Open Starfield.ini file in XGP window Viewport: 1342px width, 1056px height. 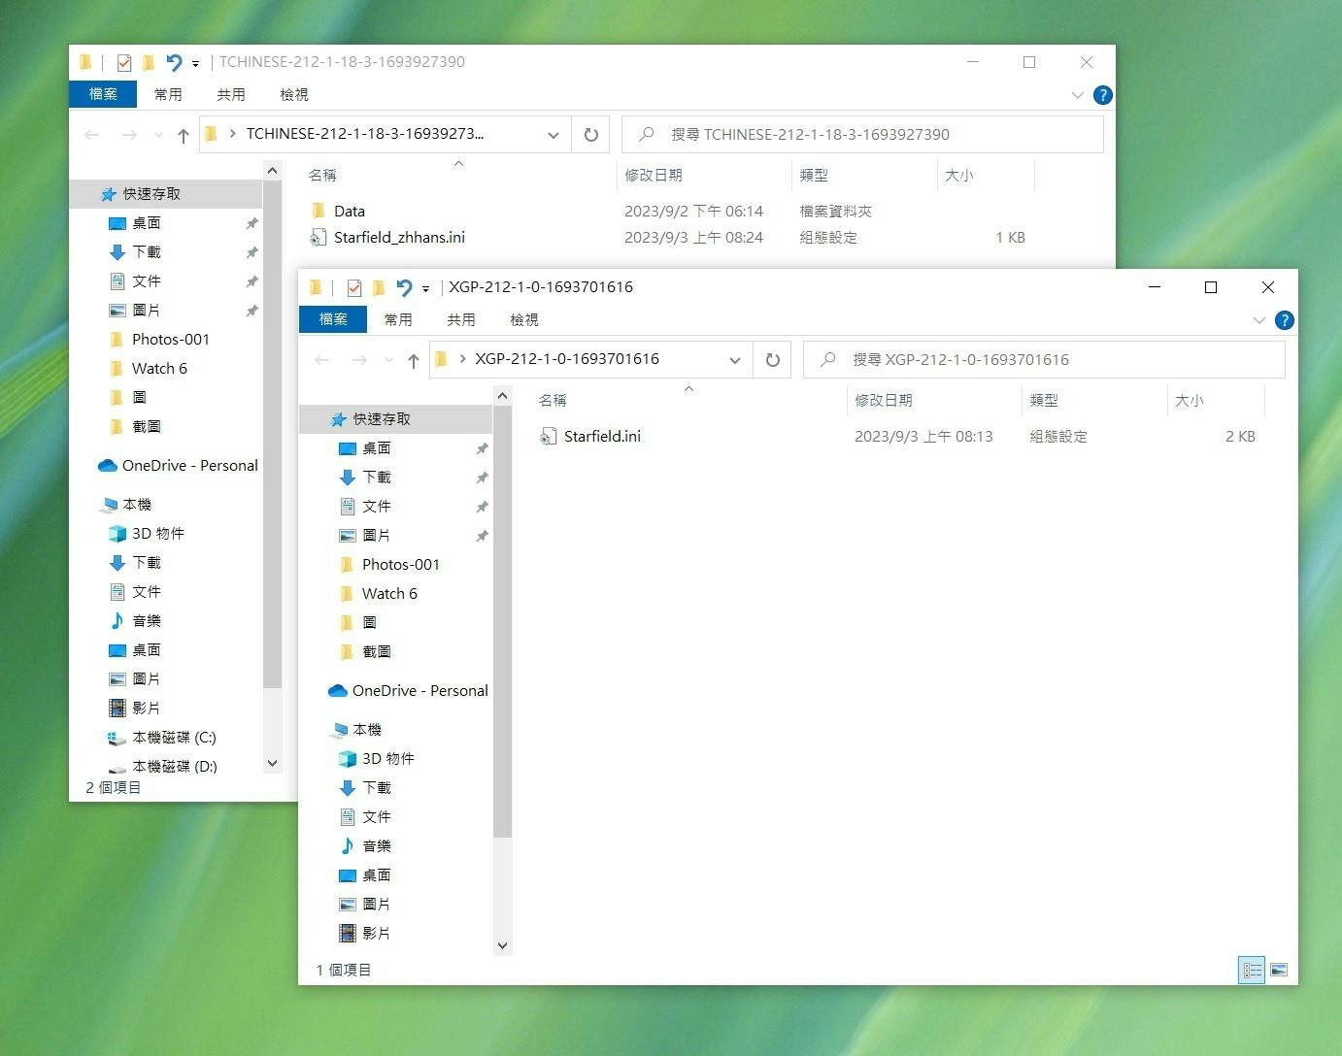[x=602, y=437]
